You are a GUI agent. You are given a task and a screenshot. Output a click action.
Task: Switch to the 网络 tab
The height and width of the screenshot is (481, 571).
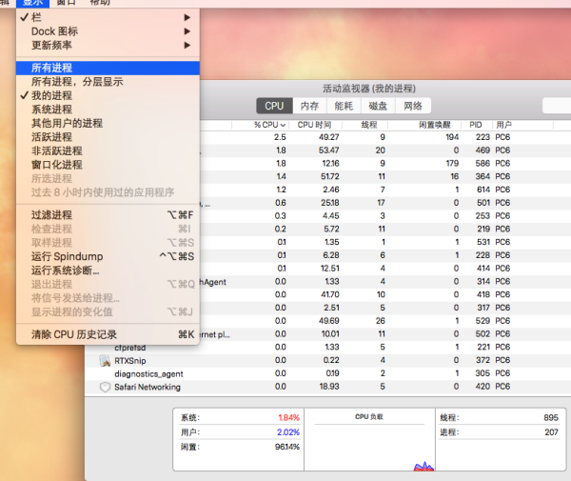point(413,106)
